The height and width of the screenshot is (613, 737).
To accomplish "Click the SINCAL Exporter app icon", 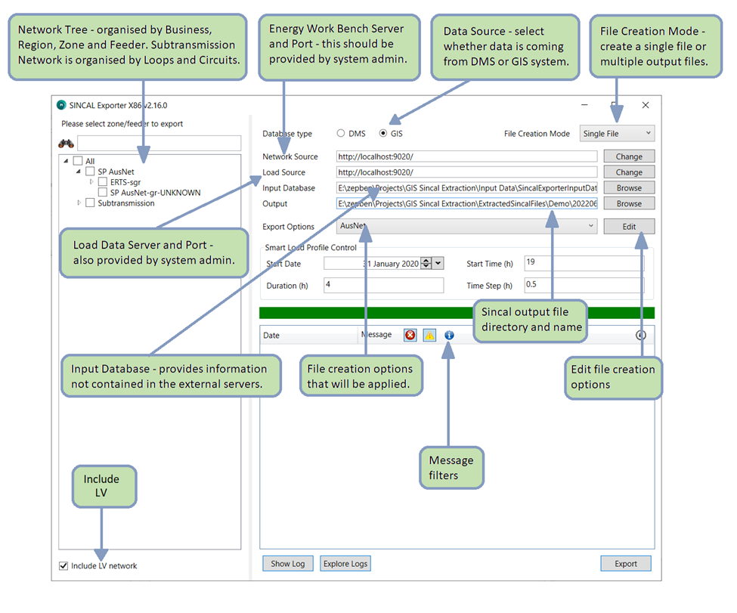I will click(61, 105).
